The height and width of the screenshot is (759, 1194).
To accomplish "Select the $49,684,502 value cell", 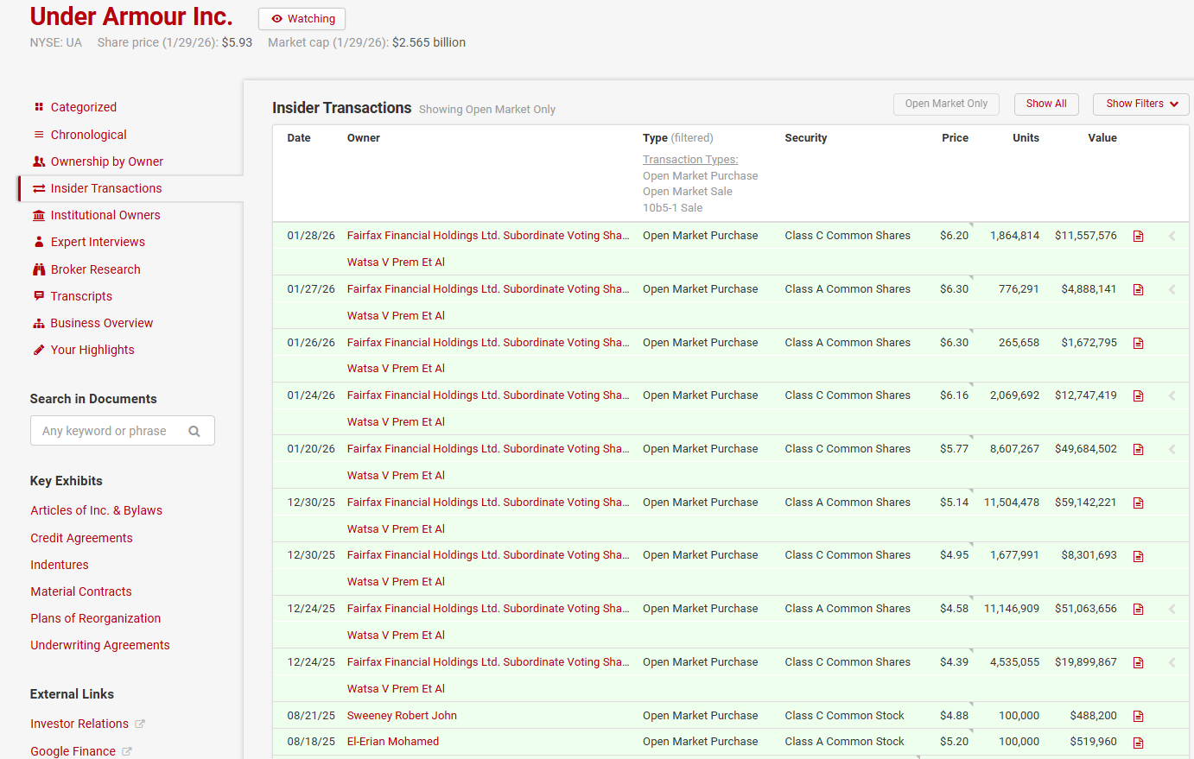I will tap(1085, 449).
